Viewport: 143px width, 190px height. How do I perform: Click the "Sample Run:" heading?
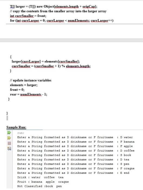[x=16, y=127]
